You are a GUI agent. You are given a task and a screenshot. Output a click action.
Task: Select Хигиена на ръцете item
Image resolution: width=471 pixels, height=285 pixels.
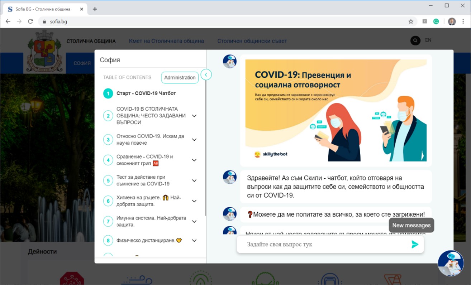tap(149, 201)
